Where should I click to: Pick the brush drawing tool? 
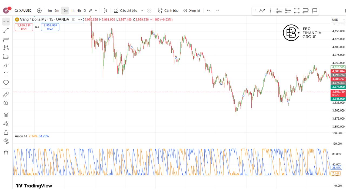click(x=6, y=65)
